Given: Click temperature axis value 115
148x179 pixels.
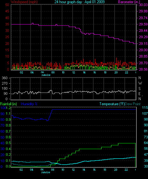Looking at the screenshot, I should 145,107.
